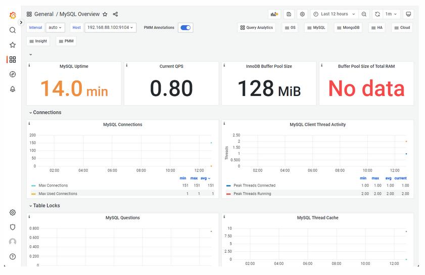
Task: Open the Grafana home logo
Action: click(13, 15)
